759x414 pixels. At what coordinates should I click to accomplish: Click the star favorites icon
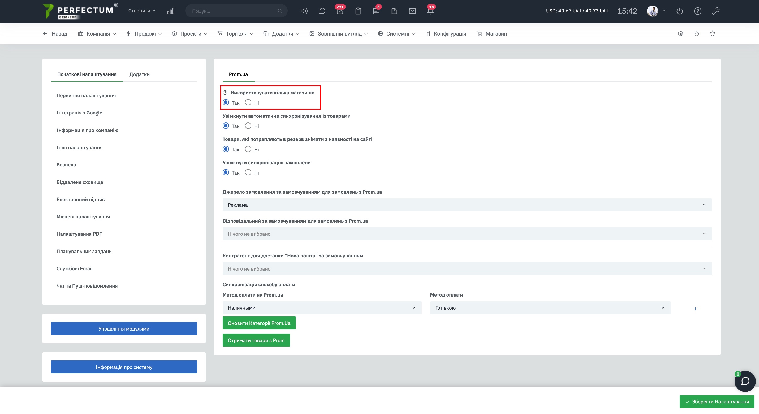pyautogui.click(x=713, y=34)
